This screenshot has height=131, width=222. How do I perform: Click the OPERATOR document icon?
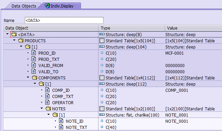coord(47,102)
